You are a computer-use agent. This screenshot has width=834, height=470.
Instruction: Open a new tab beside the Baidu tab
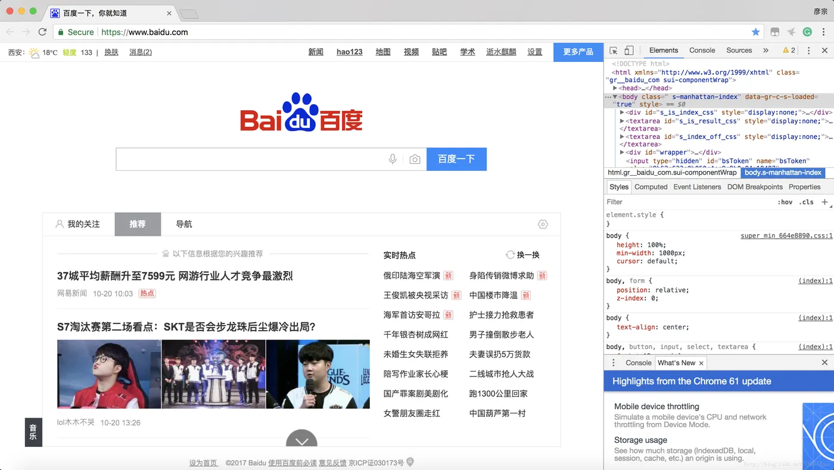click(188, 14)
